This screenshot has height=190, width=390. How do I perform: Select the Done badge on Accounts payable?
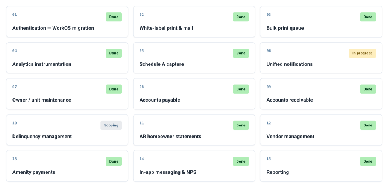click(241, 89)
